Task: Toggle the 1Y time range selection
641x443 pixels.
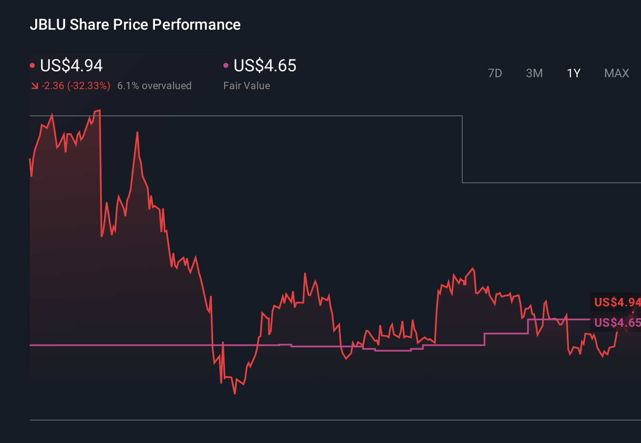Action: (573, 73)
